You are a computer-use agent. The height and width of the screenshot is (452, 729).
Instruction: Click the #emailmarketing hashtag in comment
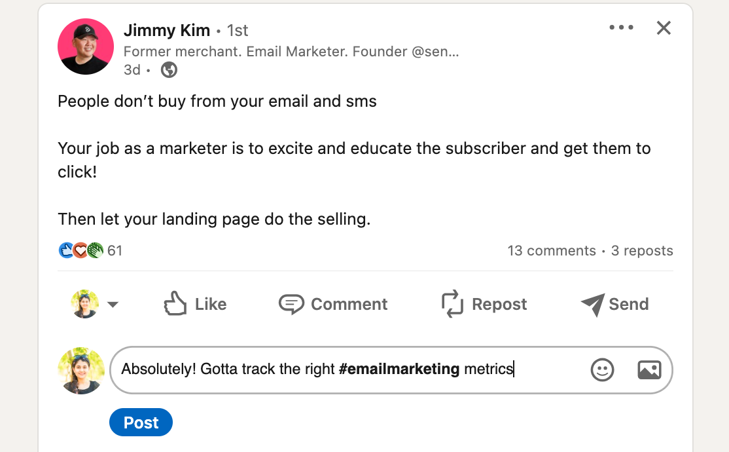[x=399, y=369]
